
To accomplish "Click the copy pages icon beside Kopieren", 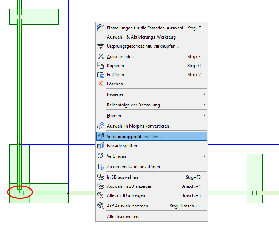I will click(101, 66).
